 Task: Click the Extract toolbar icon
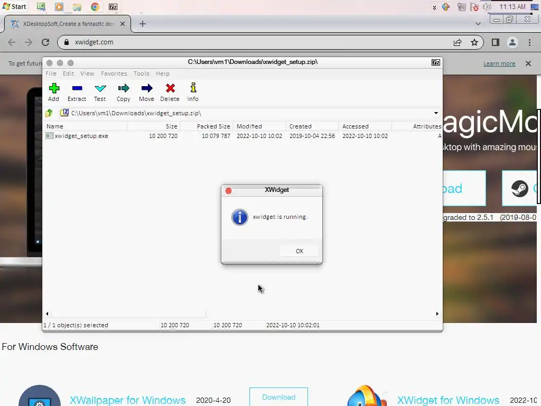coord(77,88)
